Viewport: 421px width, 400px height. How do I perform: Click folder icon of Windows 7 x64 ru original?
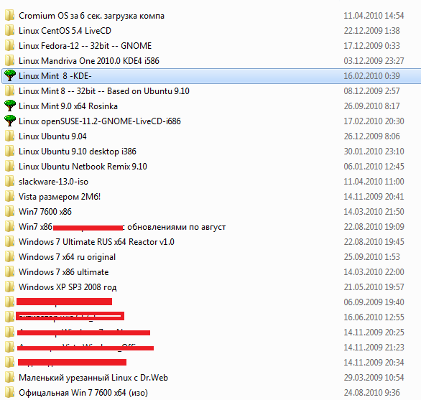click(x=9, y=256)
